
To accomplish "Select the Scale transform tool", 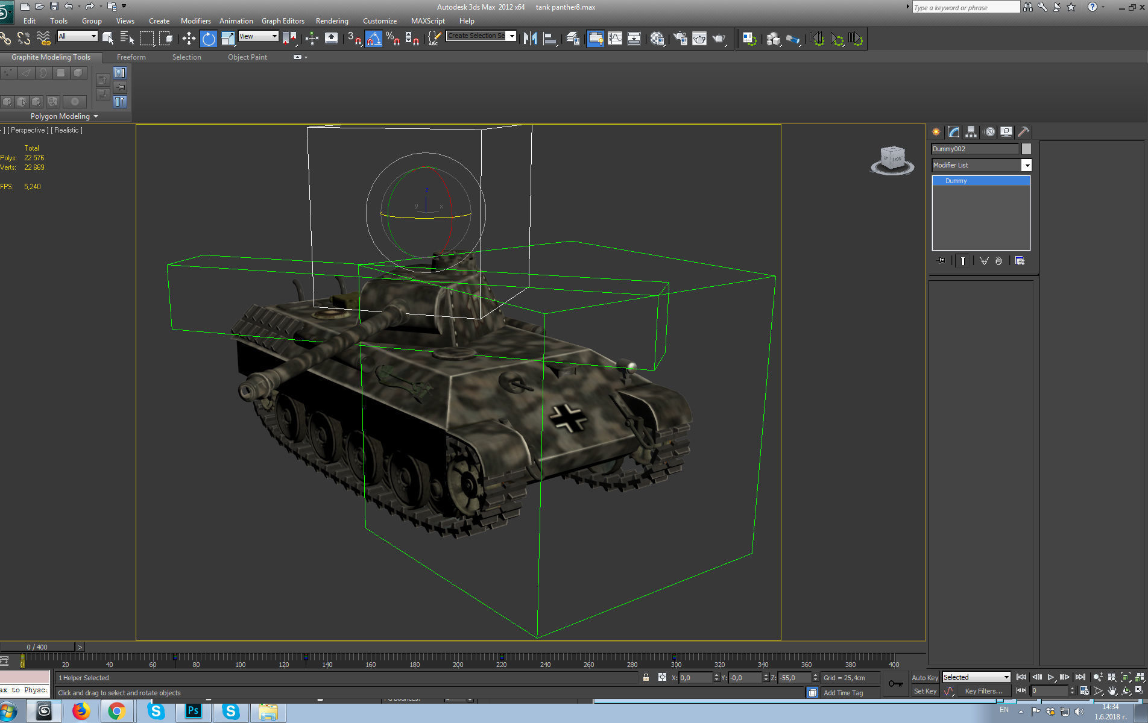I will (228, 39).
